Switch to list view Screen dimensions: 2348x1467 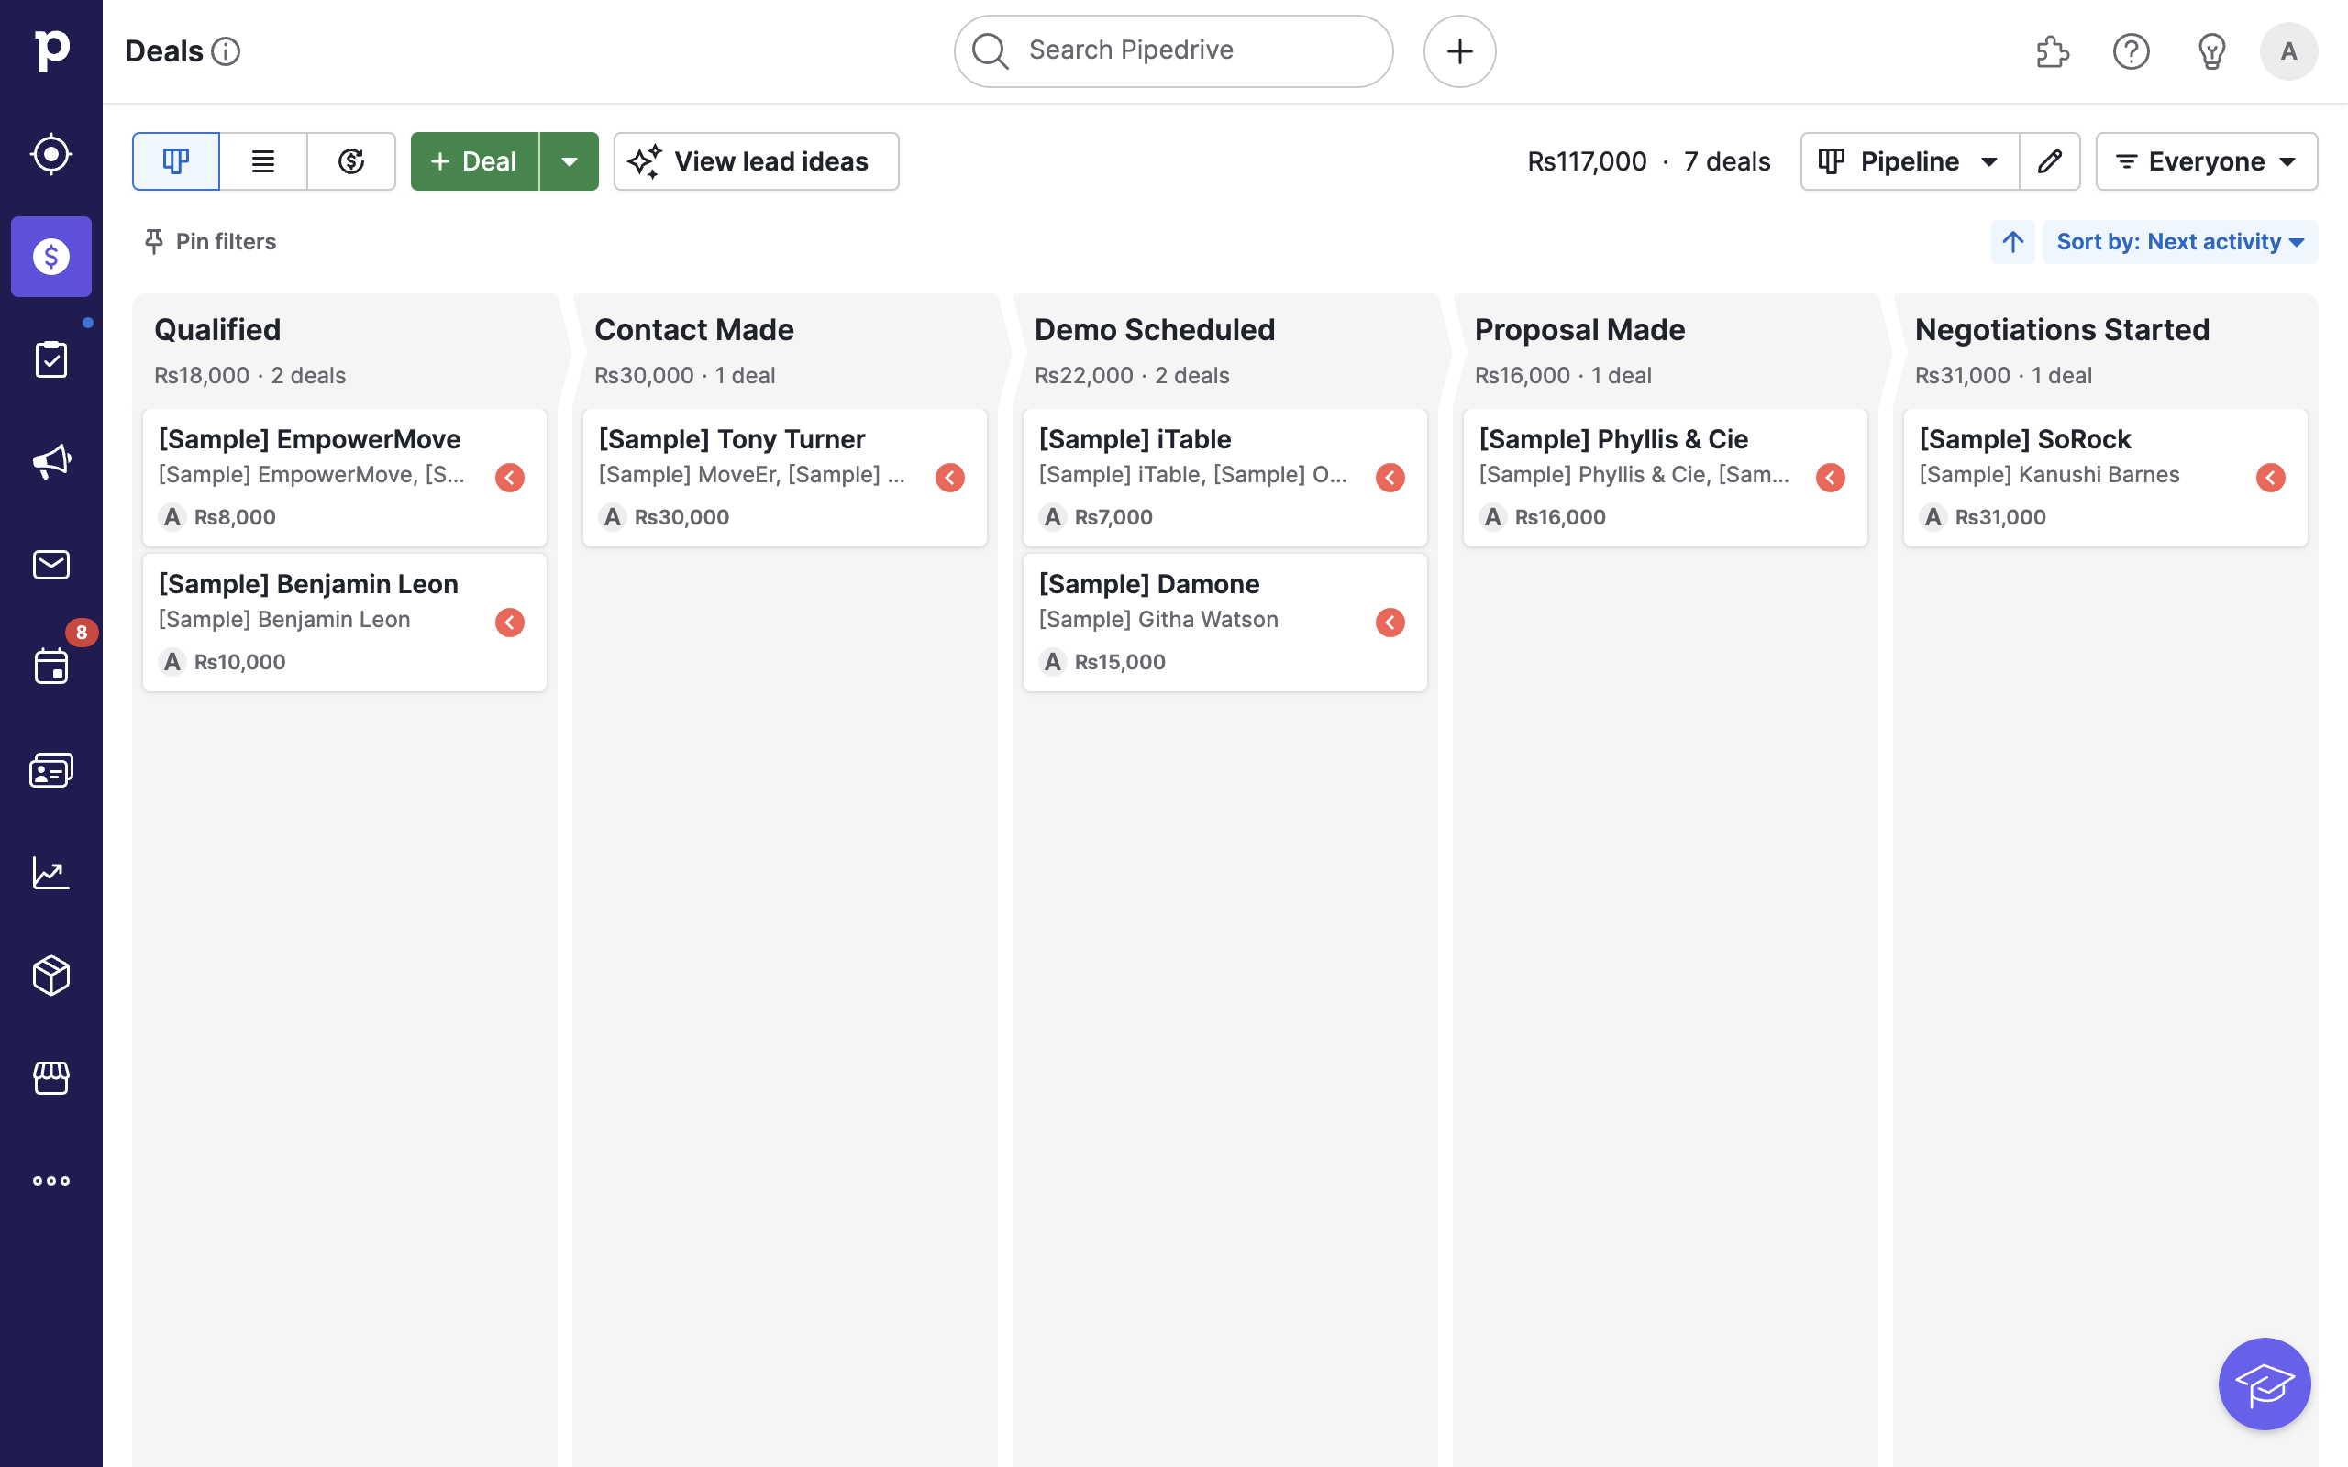[x=263, y=161]
